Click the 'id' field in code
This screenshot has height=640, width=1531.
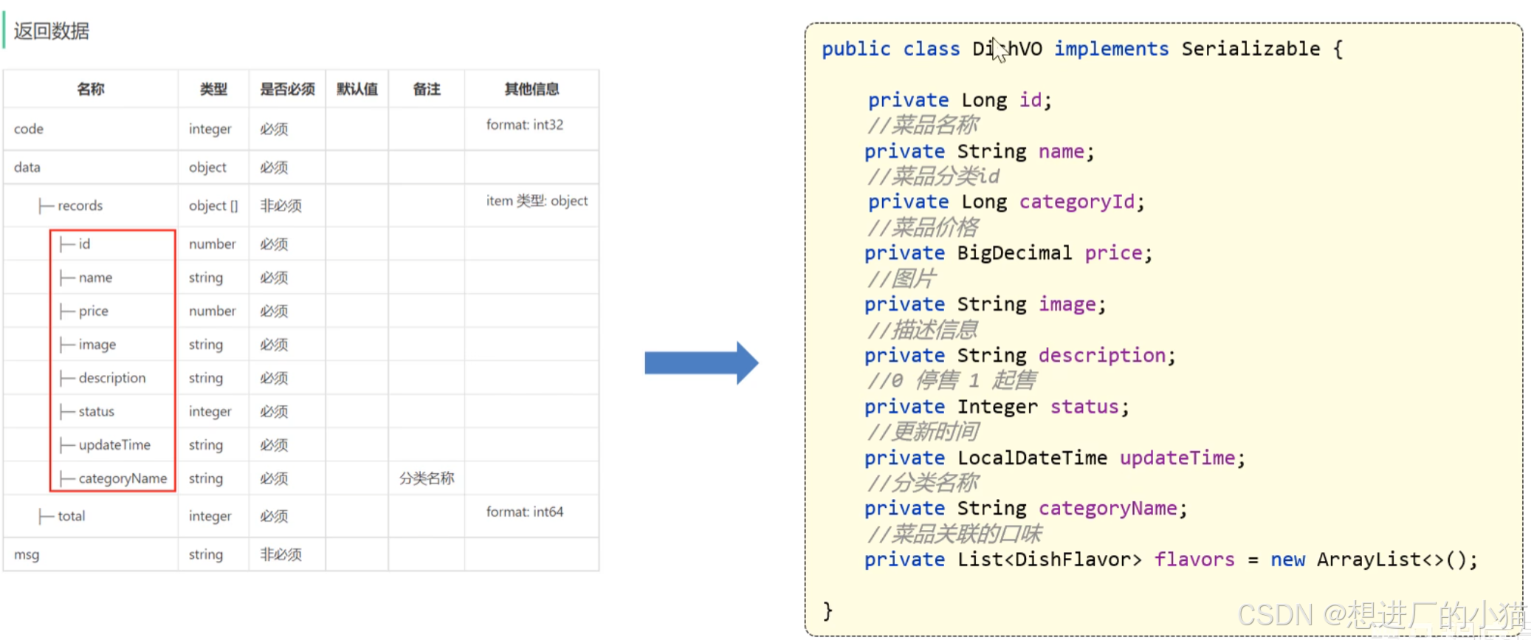click(x=1031, y=100)
